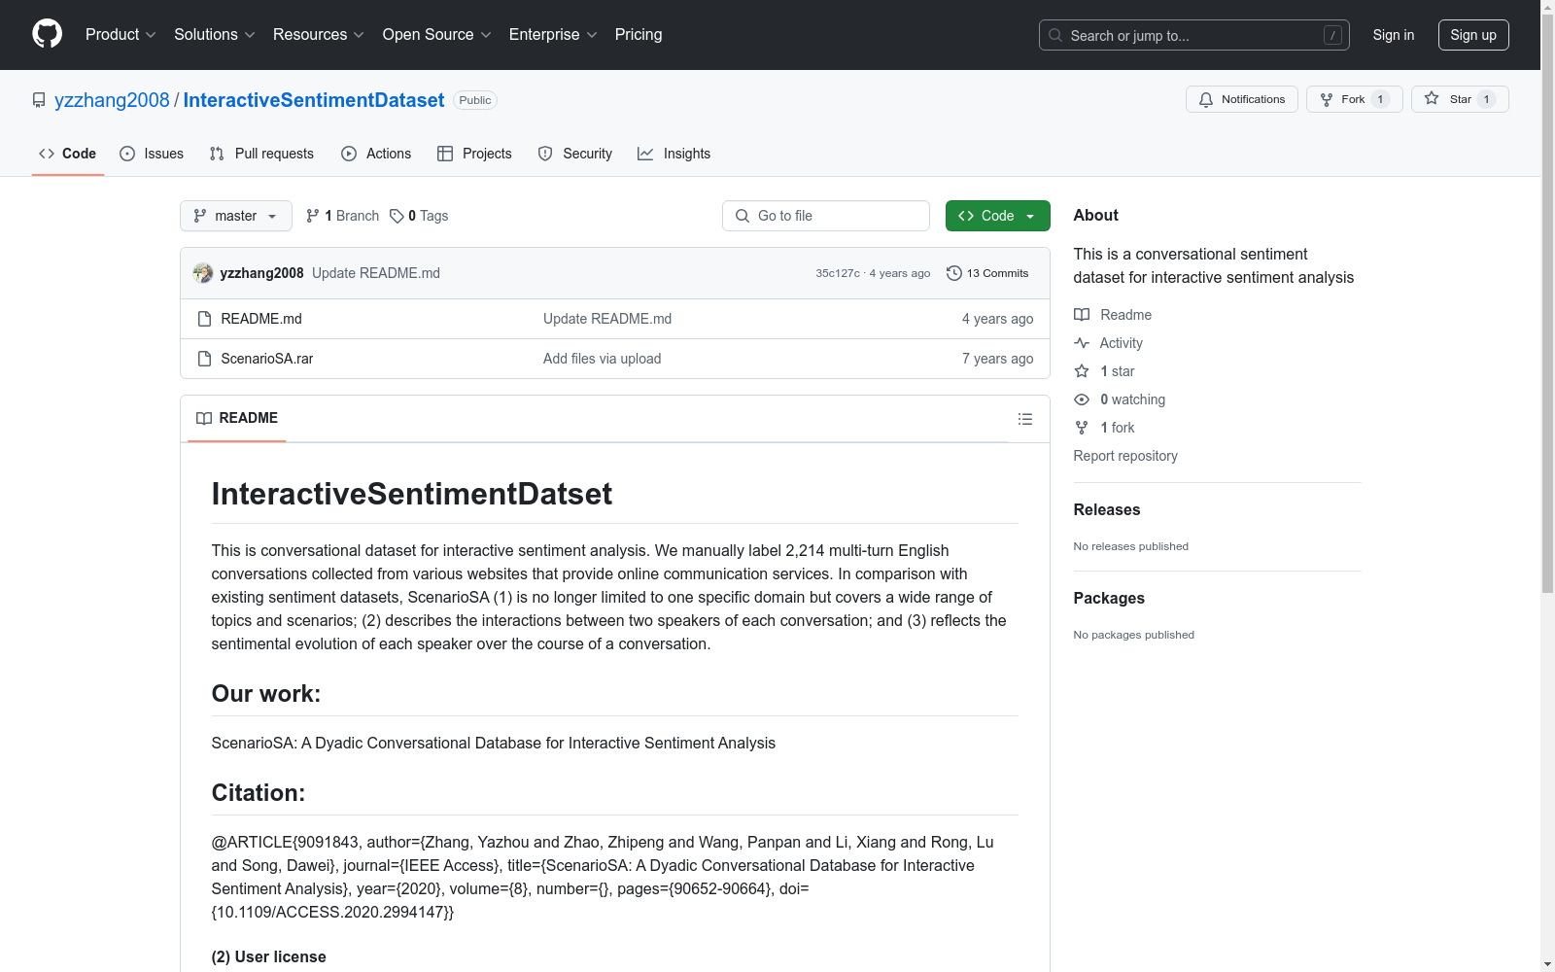
Task: Click the Sign up button
Action: pyautogui.click(x=1473, y=35)
